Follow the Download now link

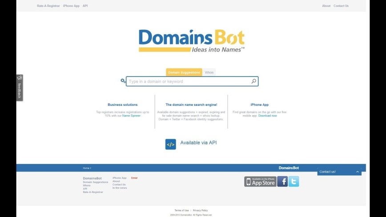coord(267,116)
